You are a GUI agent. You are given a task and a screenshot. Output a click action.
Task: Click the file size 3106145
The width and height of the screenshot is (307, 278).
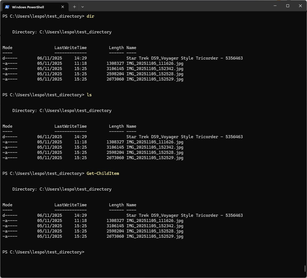(x=114, y=69)
